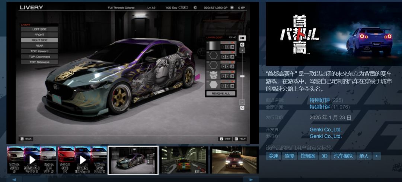The image size is (402, 182).
Task: Select the kanji character layer thumbnail
Action: point(213,75)
